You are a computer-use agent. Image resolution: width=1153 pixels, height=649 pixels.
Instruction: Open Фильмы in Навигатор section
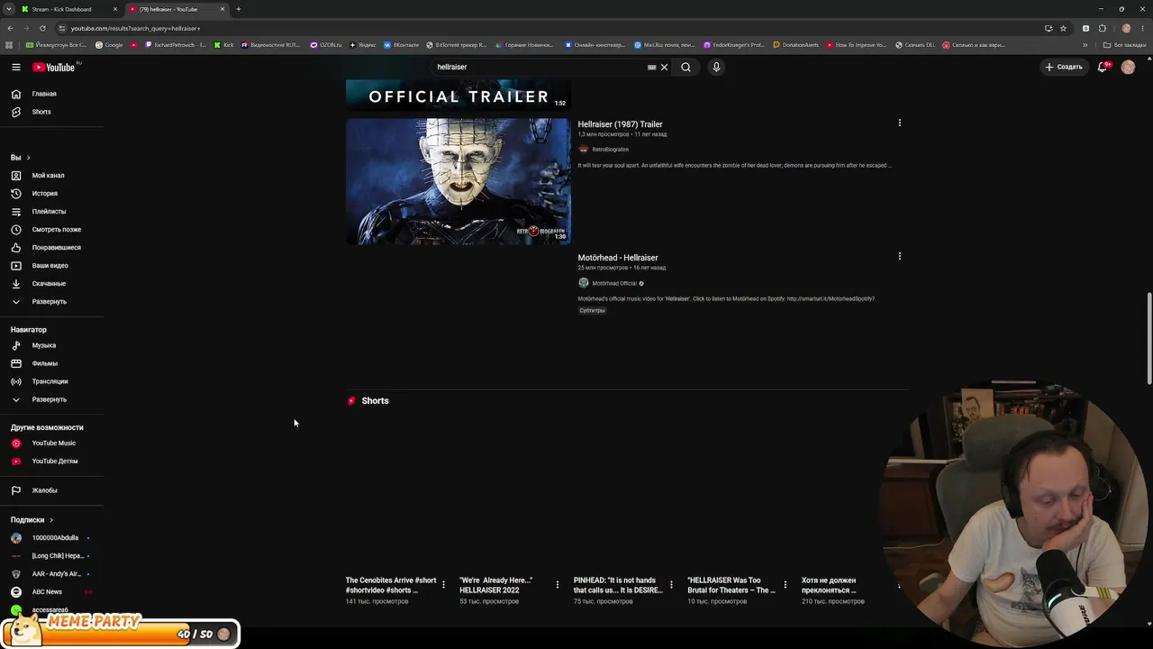(x=44, y=363)
